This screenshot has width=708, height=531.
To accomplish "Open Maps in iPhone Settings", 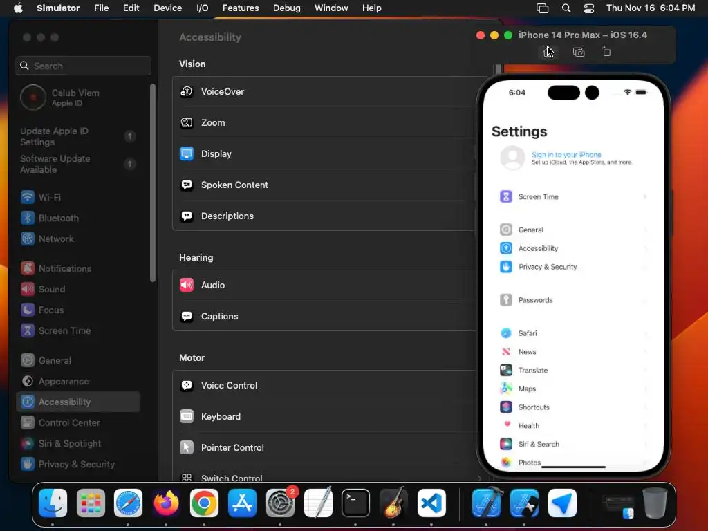I will 573,389.
